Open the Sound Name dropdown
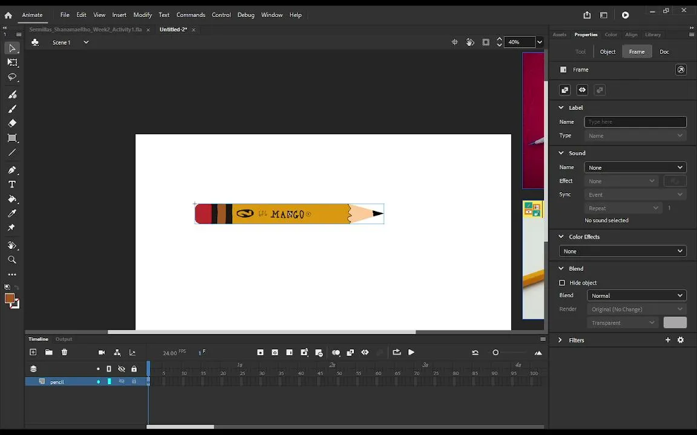This screenshot has height=435, width=697. point(635,167)
